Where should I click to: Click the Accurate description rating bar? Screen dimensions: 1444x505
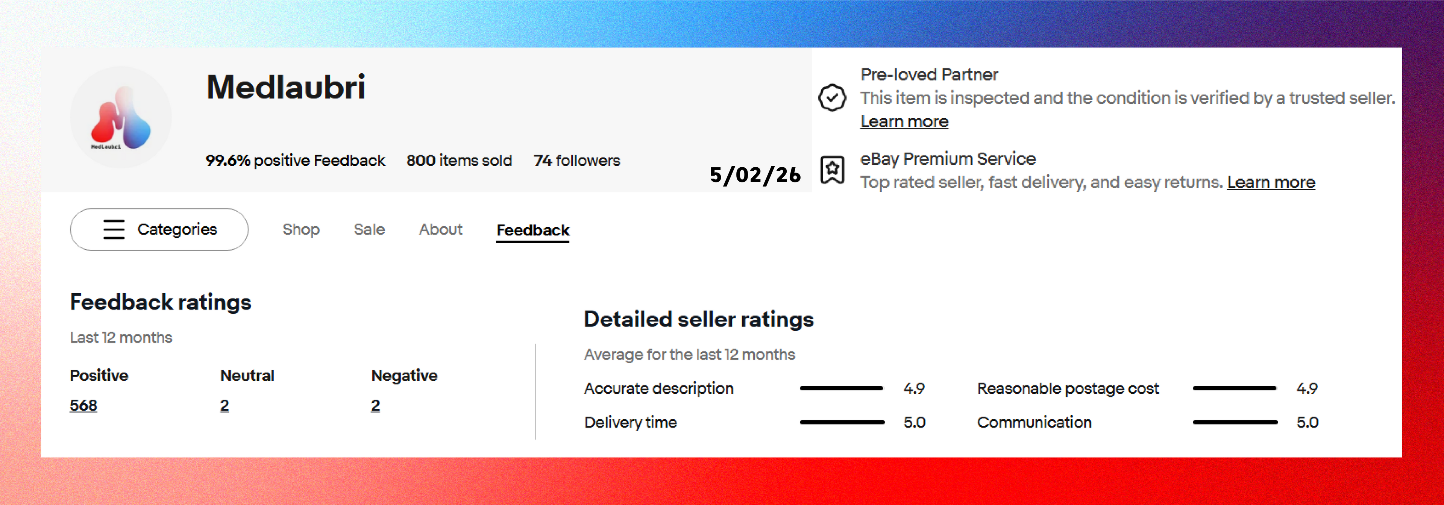click(x=842, y=388)
